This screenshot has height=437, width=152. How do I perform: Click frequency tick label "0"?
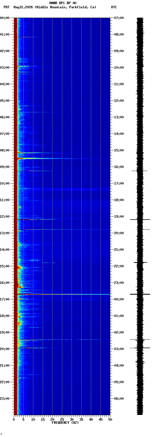(14, 420)
